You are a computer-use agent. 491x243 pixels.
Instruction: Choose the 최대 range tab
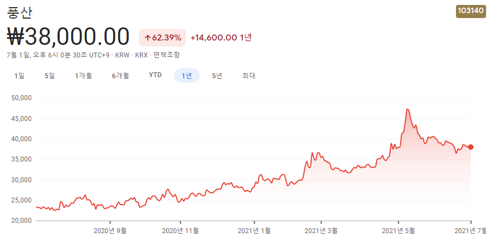click(249, 76)
